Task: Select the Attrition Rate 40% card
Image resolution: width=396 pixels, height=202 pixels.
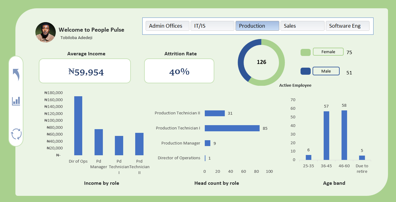Action: click(179, 71)
